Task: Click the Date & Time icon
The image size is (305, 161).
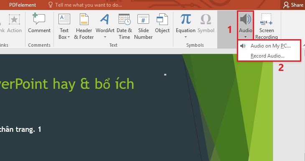Action: pos(125,19)
